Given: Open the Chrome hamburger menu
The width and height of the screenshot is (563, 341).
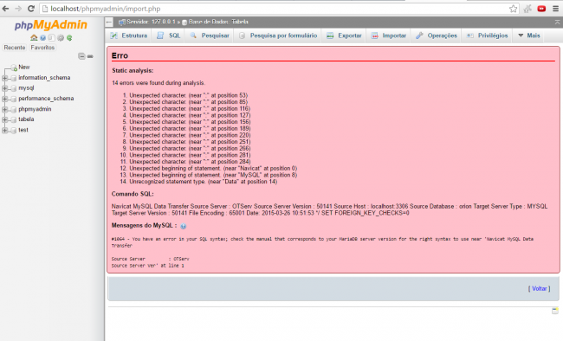Looking at the screenshot, I should [x=556, y=9].
